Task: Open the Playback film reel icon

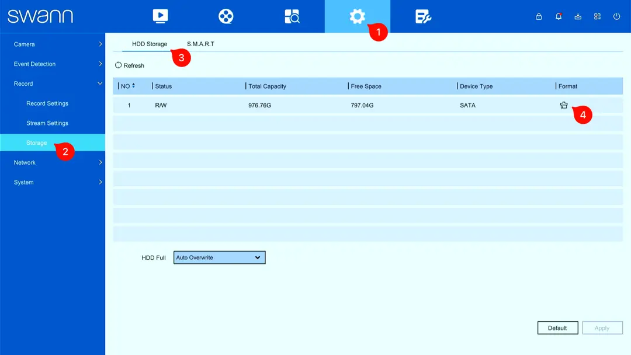Action: pyautogui.click(x=226, y=16)
